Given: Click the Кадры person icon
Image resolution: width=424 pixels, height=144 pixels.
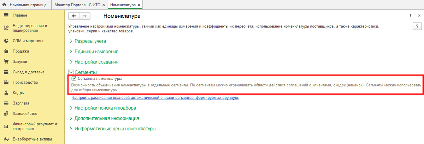Looking at the screenshot, I should click(6, 93).
